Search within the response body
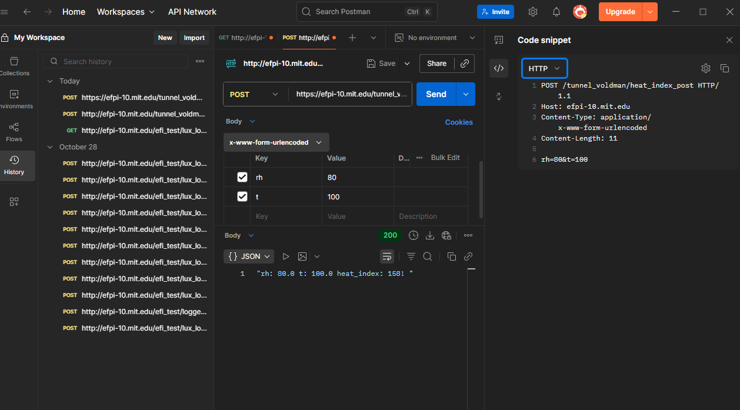Image resolution: width=740 pixels, height=410 pixels. (x=428, y=256)
